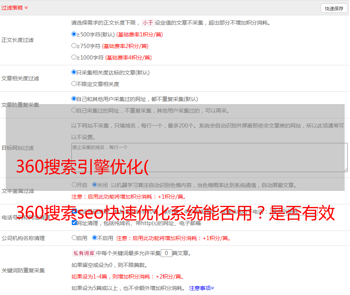Screen dimensions: 350x295
Task: Select 自己采集过的网址，不重复采集 radio option
Action: point(74,110)
